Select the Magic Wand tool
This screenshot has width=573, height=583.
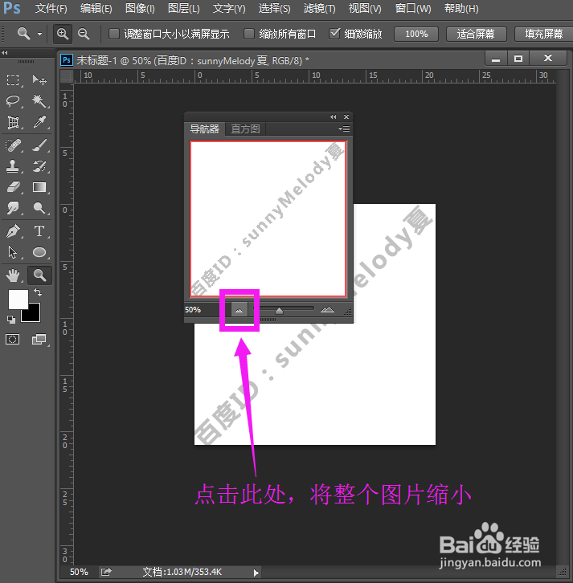(x=39, y=100)
